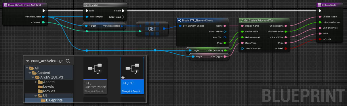This screenshot has height=106, width=347.
Task: Select the Return Node header
Action: [x=330, y=5]
